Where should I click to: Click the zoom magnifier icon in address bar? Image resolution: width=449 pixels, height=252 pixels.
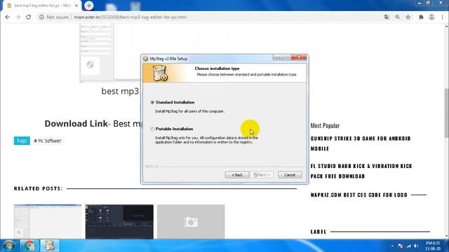397,17
